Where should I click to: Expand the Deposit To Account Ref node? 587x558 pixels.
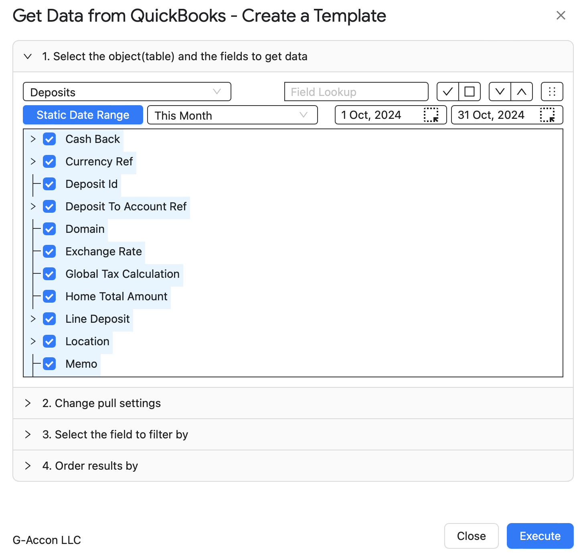click(33, 206)
